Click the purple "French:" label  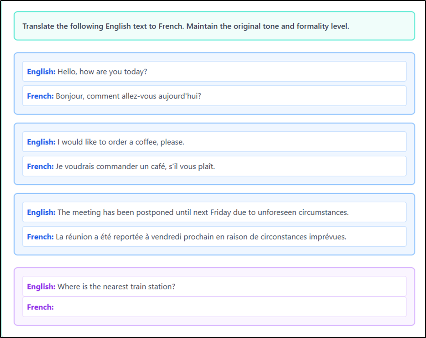point(40,307)
